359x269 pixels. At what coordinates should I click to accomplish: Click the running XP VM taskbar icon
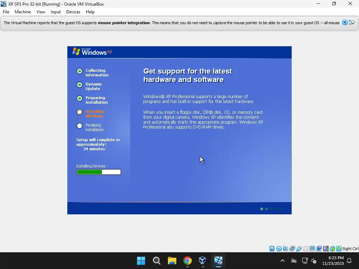(218, 261)
